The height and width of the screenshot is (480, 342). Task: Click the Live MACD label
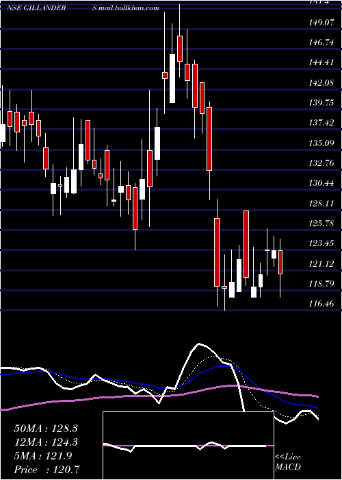click(x=288, y=461)
